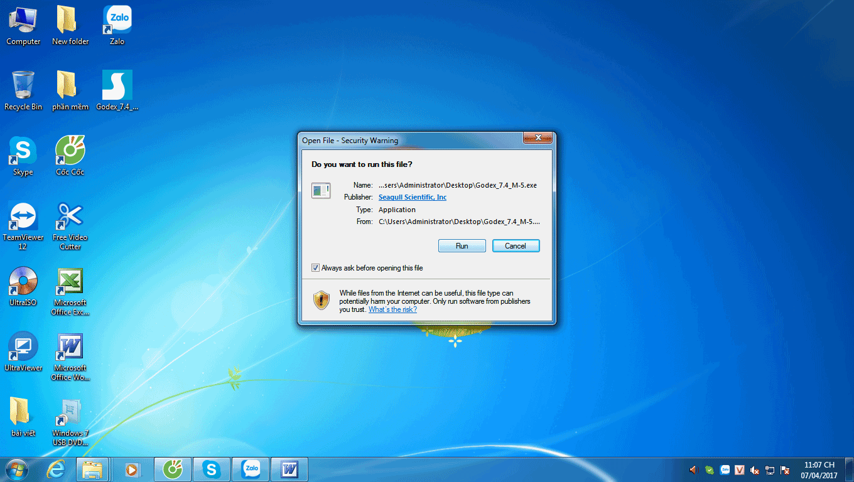The height and width of the screenshot is (482, 854).
Task: Select the New folder desktop icon
Action: (70, 26)
